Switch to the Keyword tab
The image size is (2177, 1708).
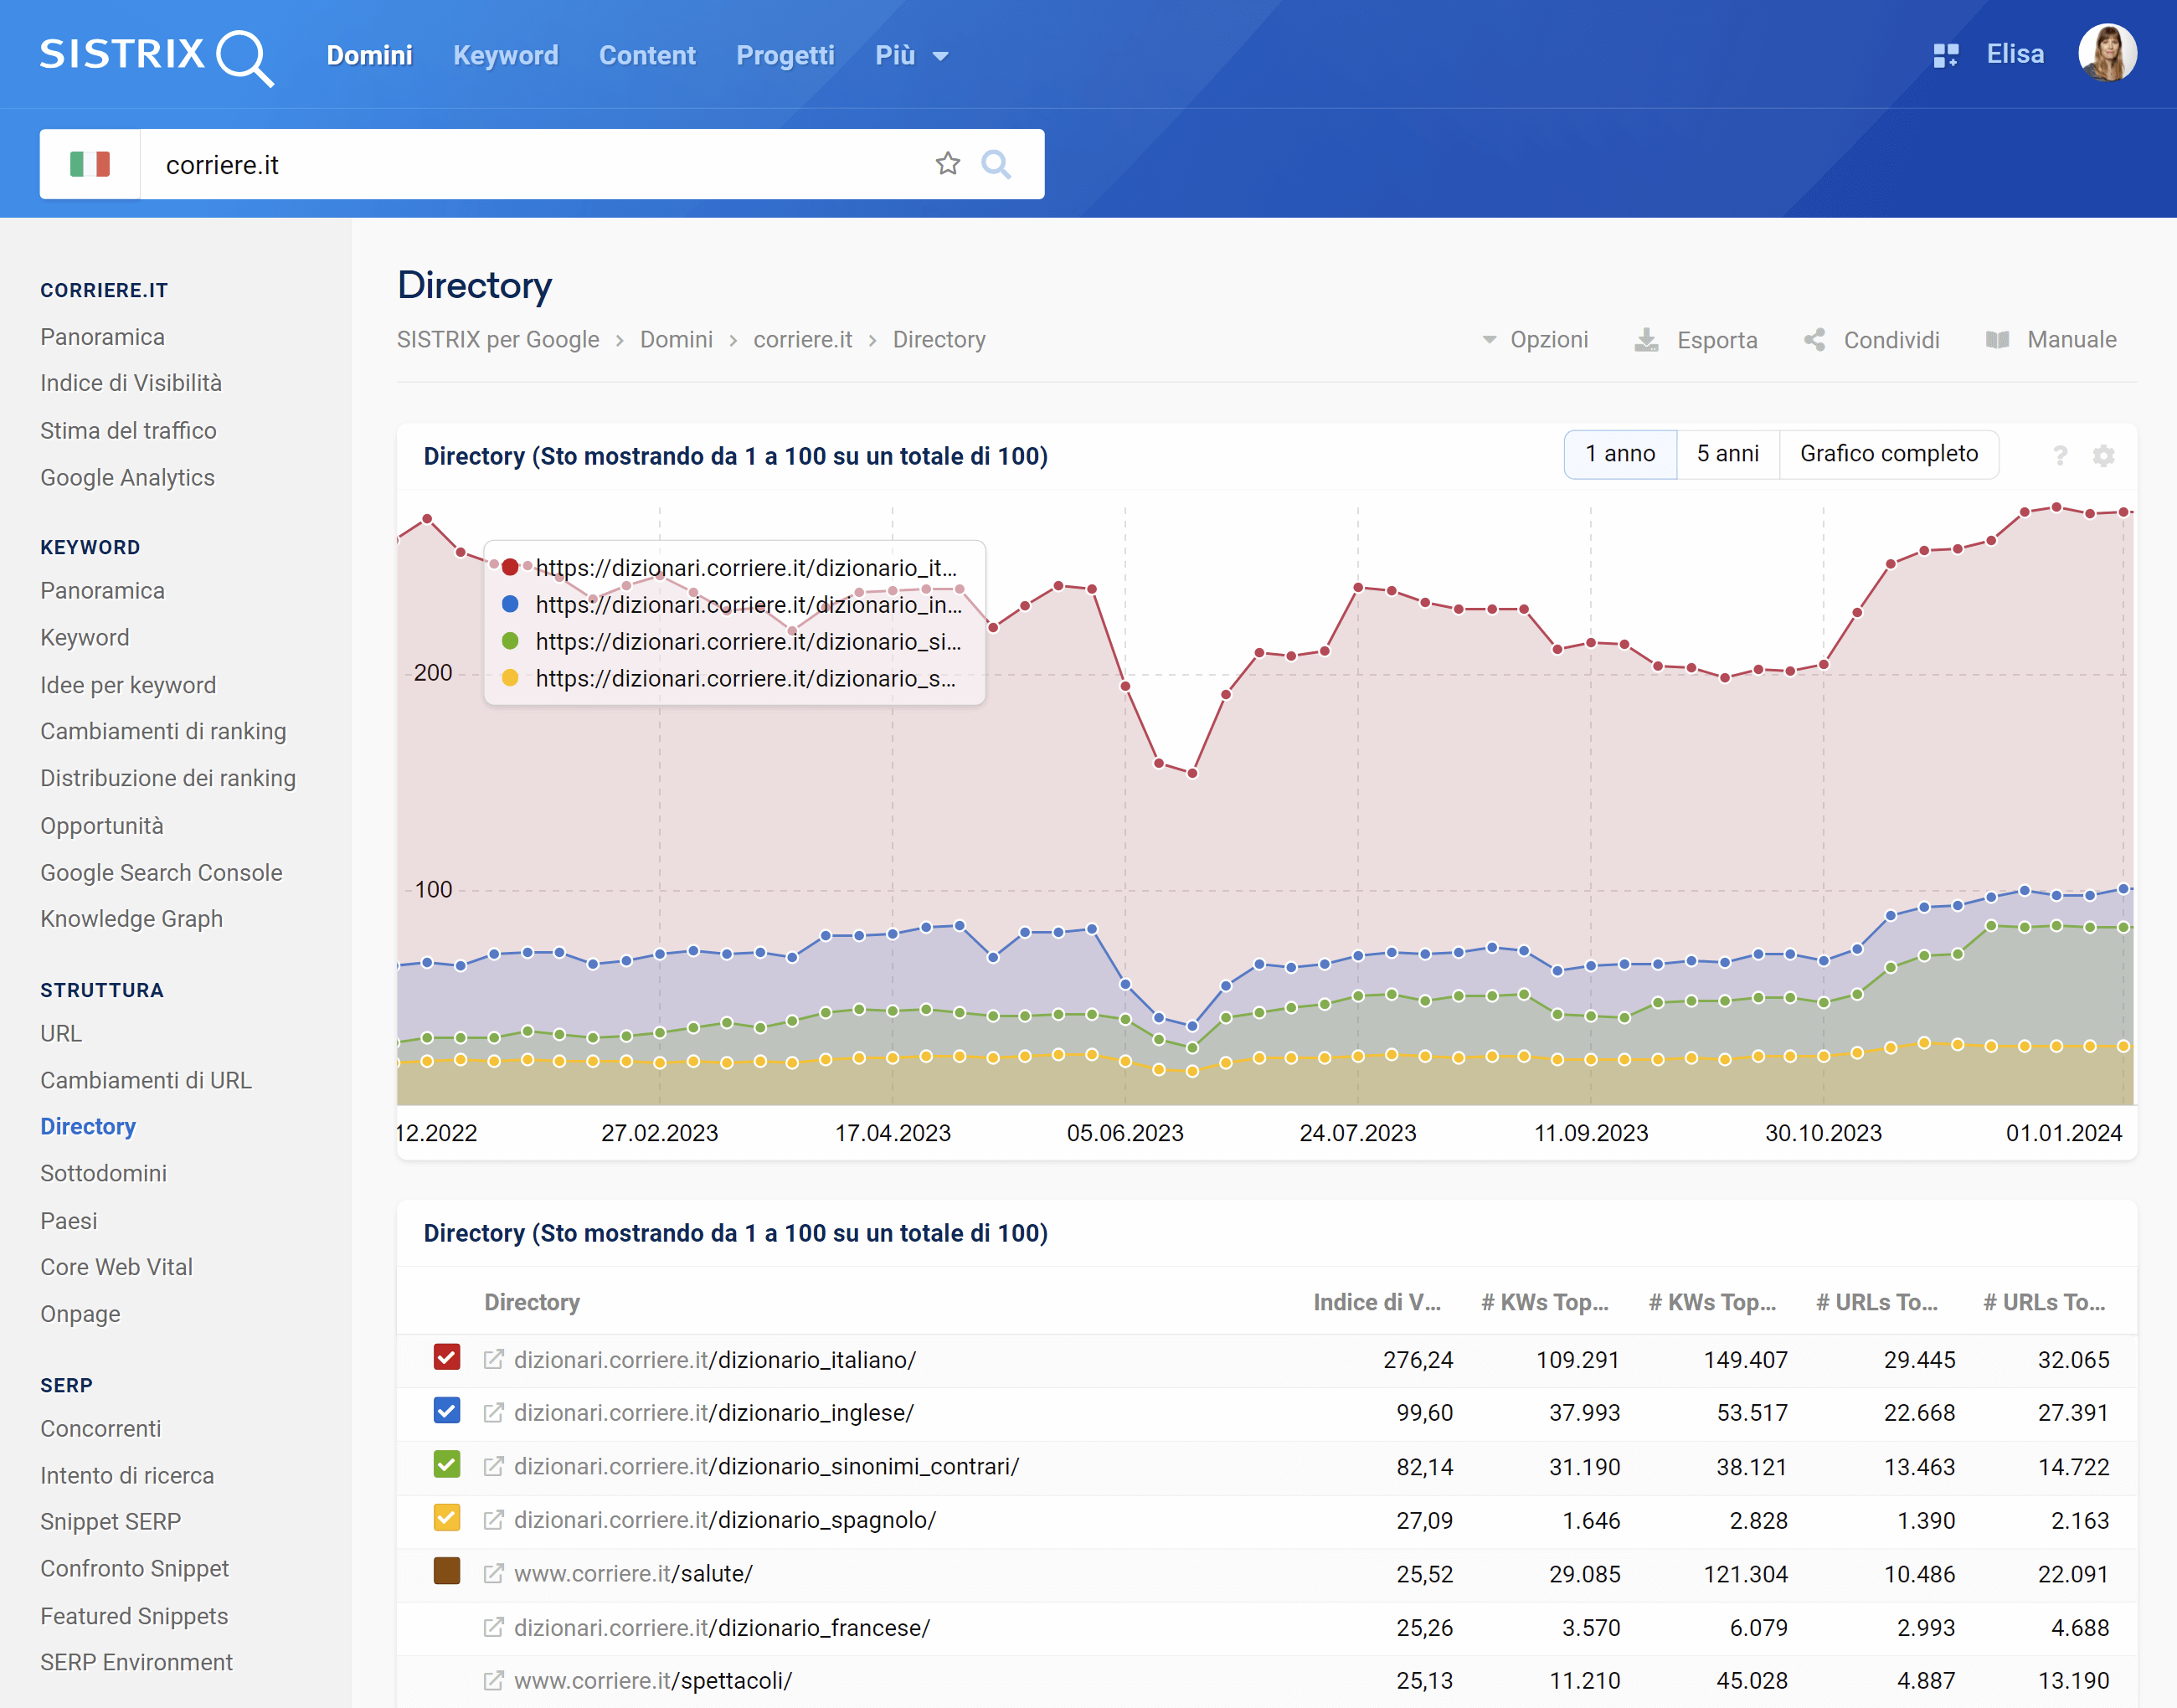tap(506, 55)
